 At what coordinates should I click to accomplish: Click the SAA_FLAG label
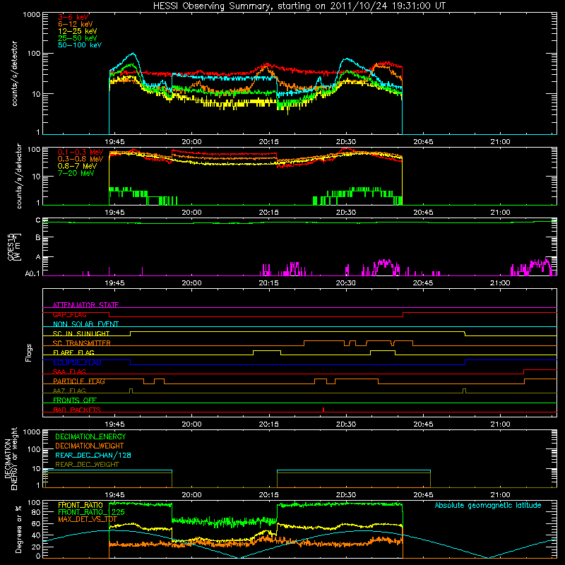click(69, 372)
